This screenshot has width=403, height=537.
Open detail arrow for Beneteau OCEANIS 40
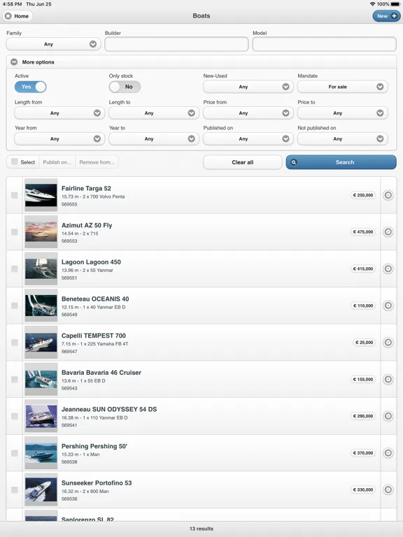[388, 306]
